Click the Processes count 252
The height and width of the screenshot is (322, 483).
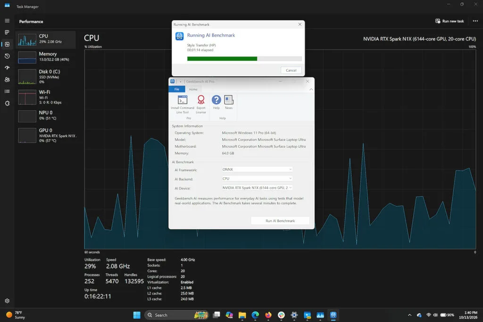pyautogui.click(x=89, y=281)
